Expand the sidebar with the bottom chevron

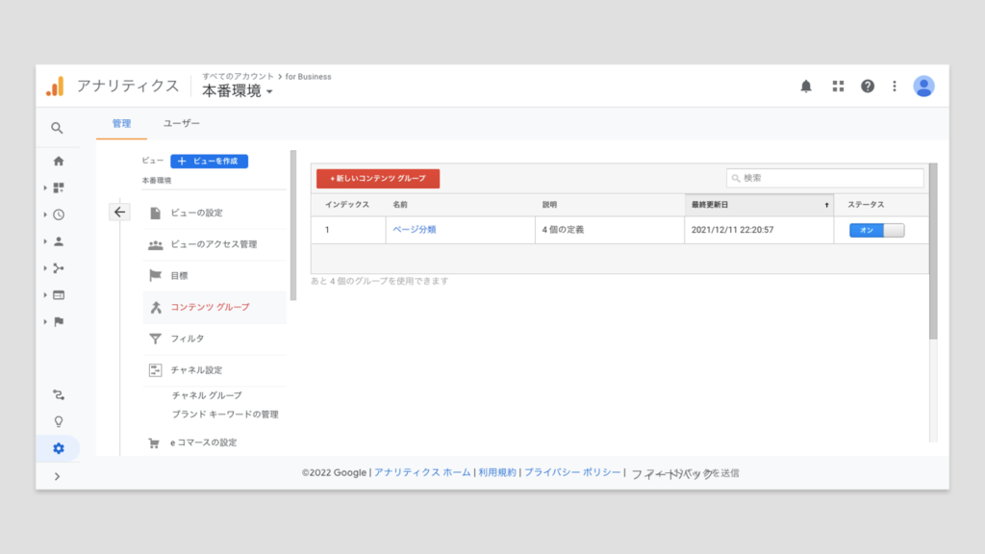pos(58,476)
